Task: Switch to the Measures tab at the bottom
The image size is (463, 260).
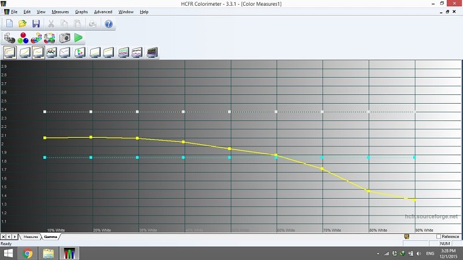Action: coord(31,237)
